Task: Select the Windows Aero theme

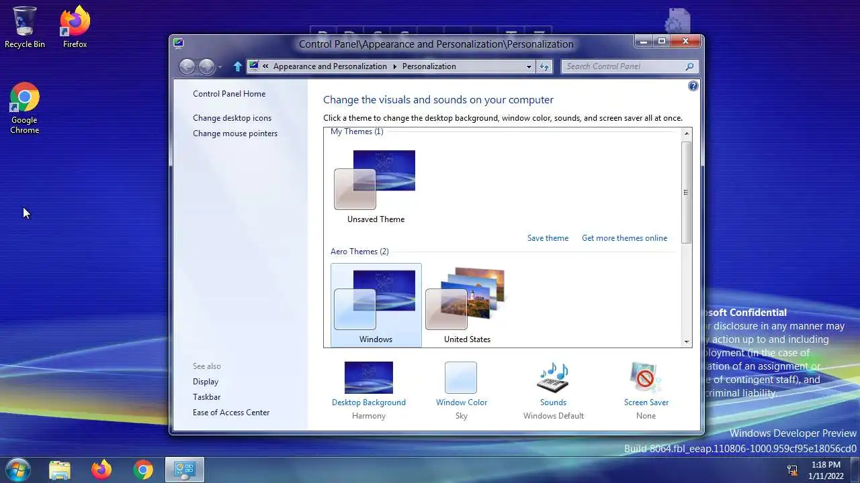Action: (376, 305)
